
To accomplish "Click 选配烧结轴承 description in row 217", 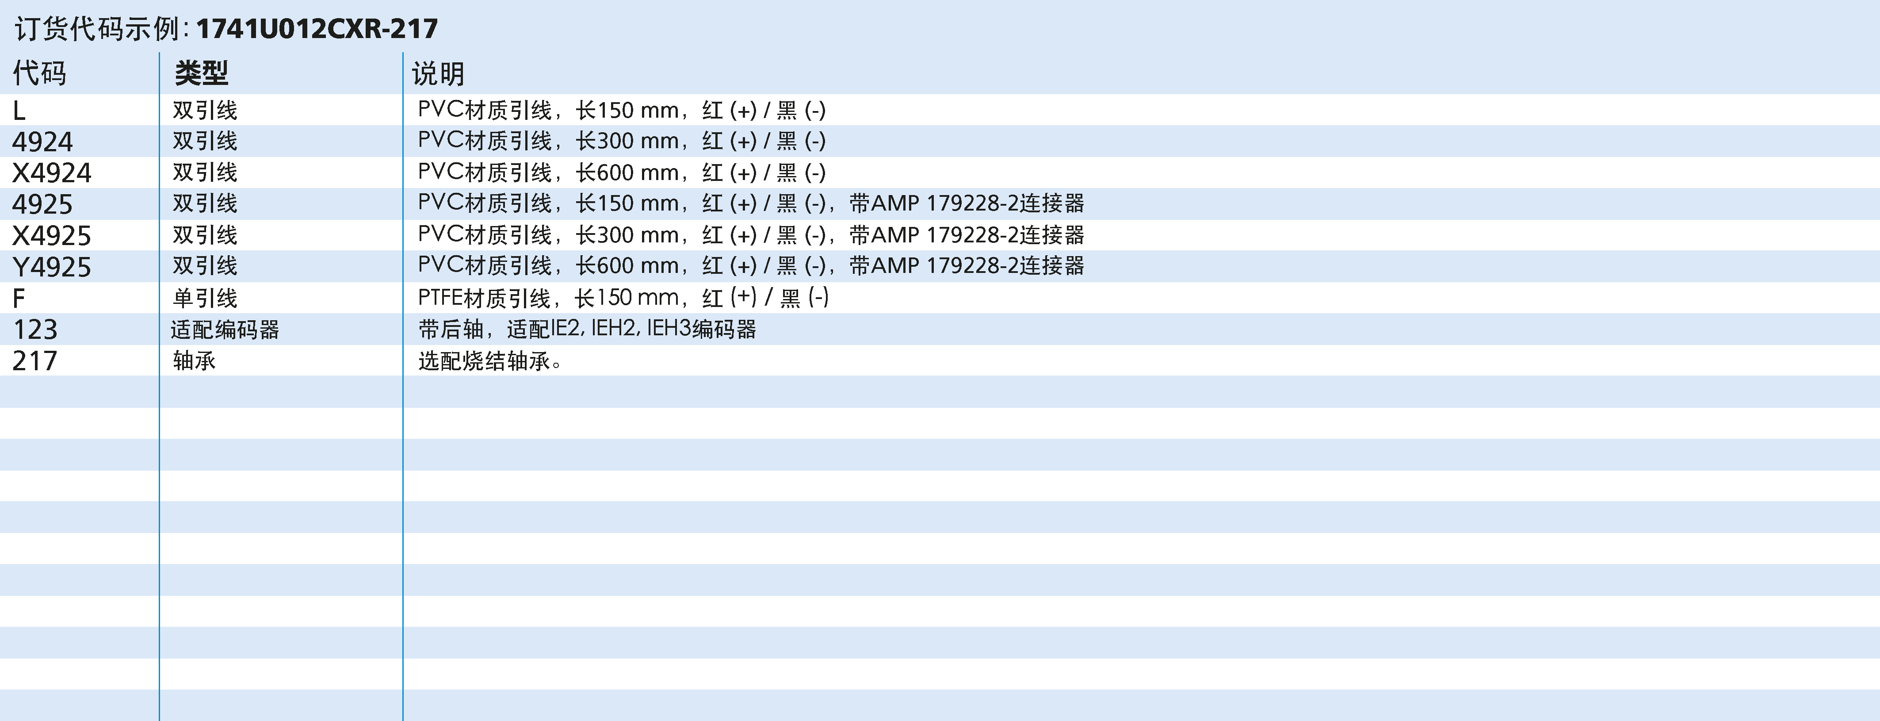I will pos(490,361).
